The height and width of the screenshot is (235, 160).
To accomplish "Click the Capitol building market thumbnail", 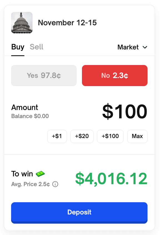I will [x=22, y=22].
